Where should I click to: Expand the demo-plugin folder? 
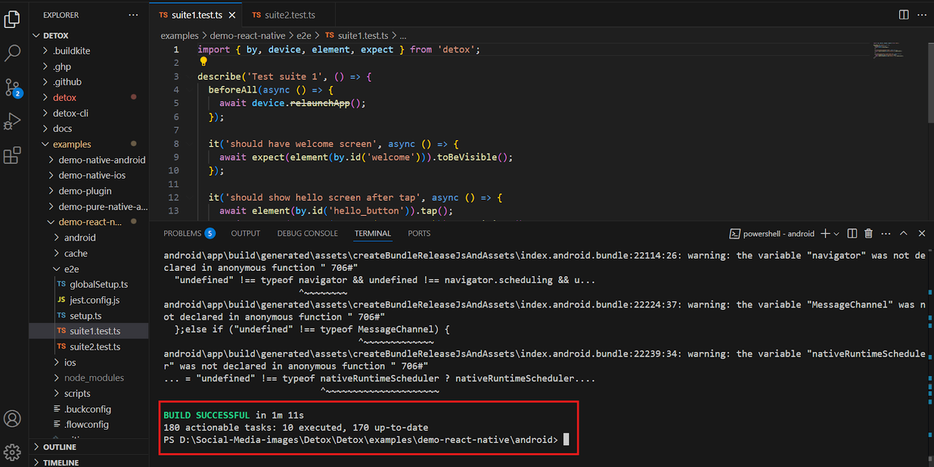tap(89, 191)
